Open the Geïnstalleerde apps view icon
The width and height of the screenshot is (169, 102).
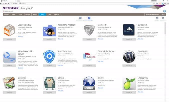[x=80, y=18]
